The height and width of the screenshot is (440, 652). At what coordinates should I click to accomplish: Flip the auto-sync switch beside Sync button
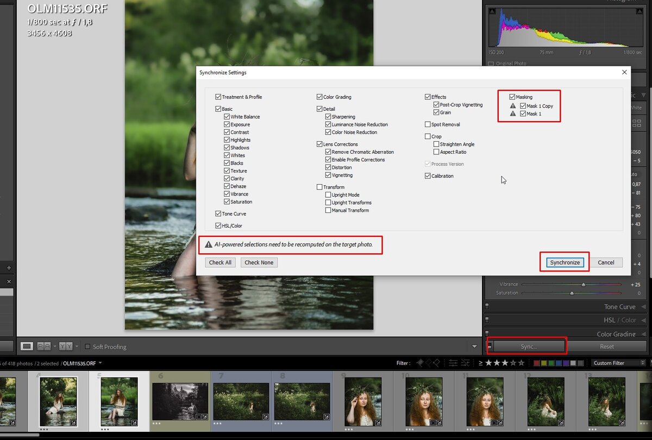489,346
